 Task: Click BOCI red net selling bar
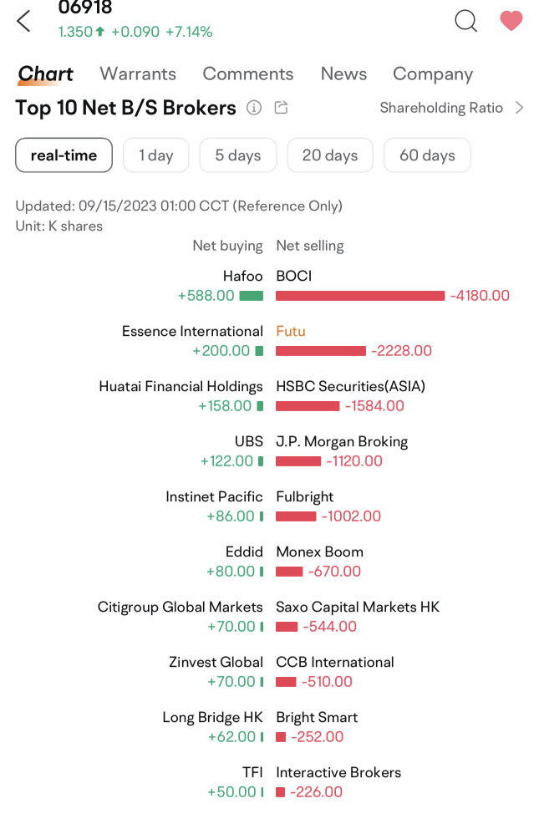(360, 296)
